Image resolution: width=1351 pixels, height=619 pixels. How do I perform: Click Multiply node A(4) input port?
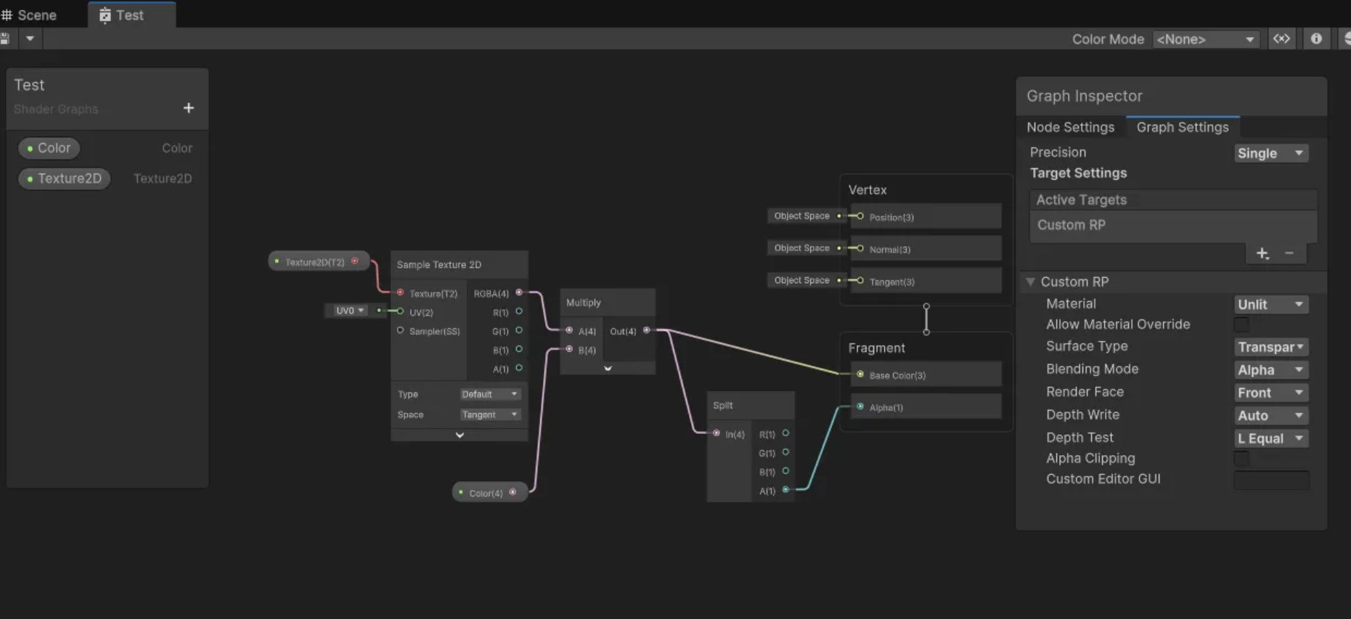point(569,330)
